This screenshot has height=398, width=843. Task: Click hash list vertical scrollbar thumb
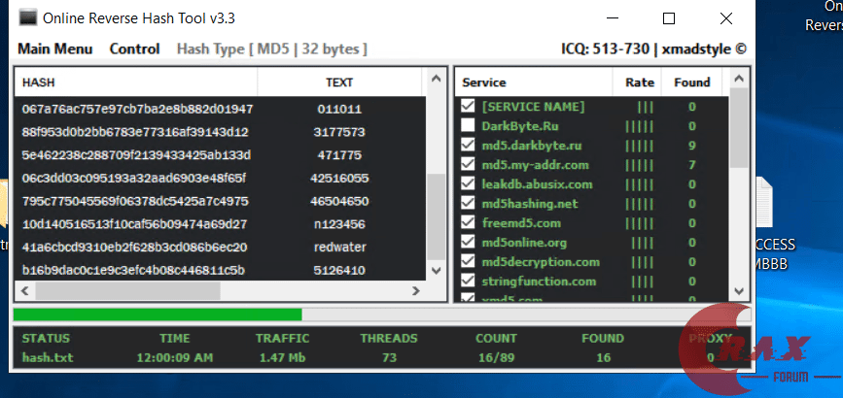(x=436, y=216)
